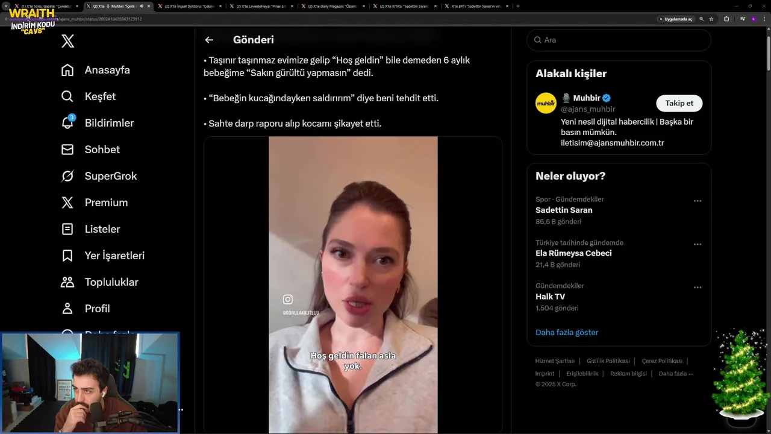Click Daha fazla göster link
Image resolution: width=771 pixels, height=434 pixels.
click(x=567, y=332)
